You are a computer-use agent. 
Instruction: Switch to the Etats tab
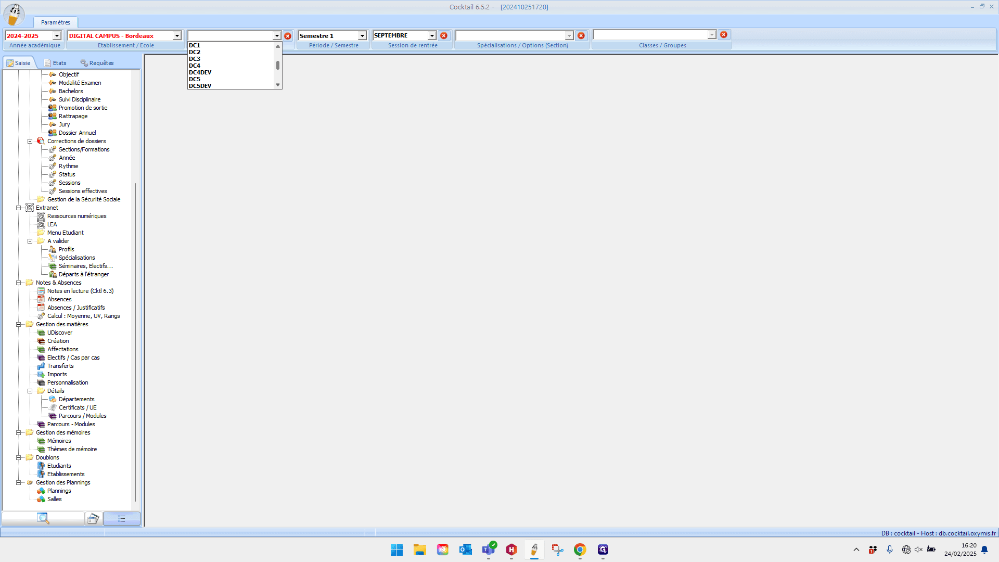point(55,63)
